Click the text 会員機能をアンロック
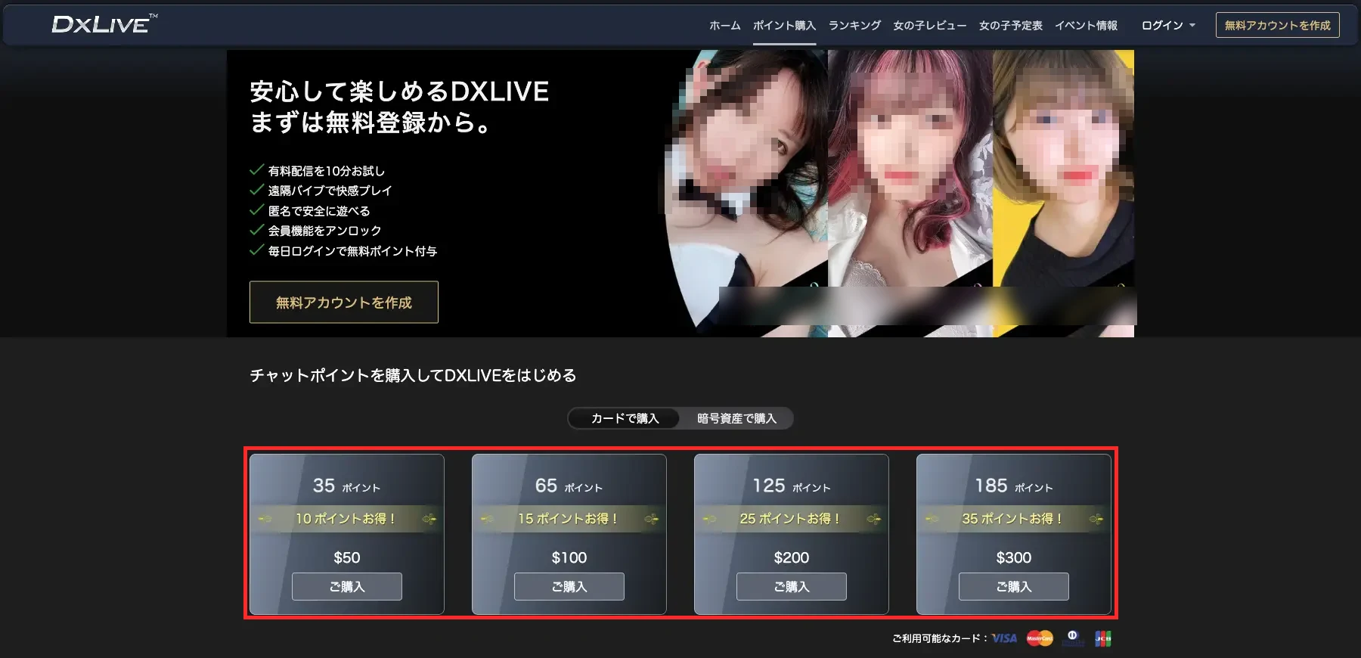 [324, 231]
